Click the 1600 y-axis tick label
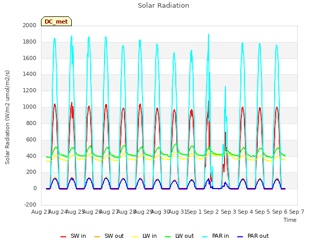 click(30, 58)
